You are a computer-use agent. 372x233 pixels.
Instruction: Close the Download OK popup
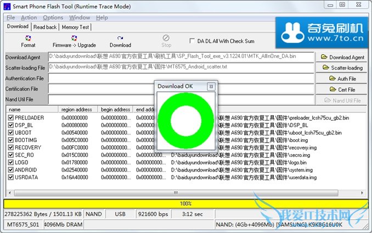[211, 87]
